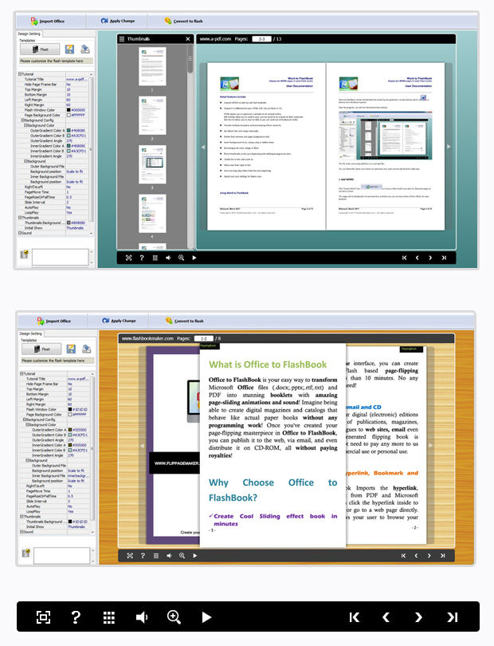Image resolution: width=494 pixels, height=646 pixels.
Task: Click thumbnails grid on enlarged bottom toolbar
Action: point(108,617)
